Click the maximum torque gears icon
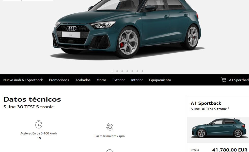The image size is (249, 152). tap(110, 127)
